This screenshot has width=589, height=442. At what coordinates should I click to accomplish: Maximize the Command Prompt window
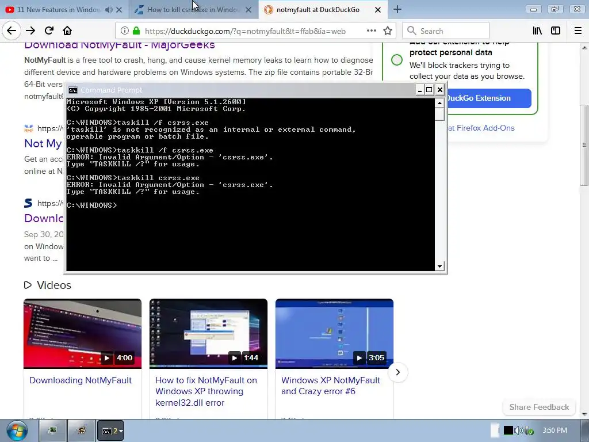[429, 89]
